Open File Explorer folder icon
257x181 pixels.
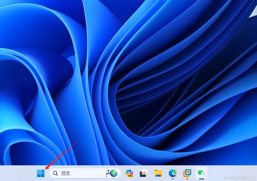coord(158,173)
